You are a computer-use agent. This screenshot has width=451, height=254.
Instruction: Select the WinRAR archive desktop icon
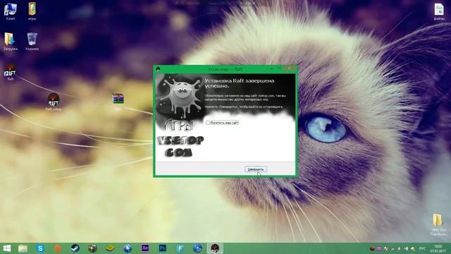point(118,102)
